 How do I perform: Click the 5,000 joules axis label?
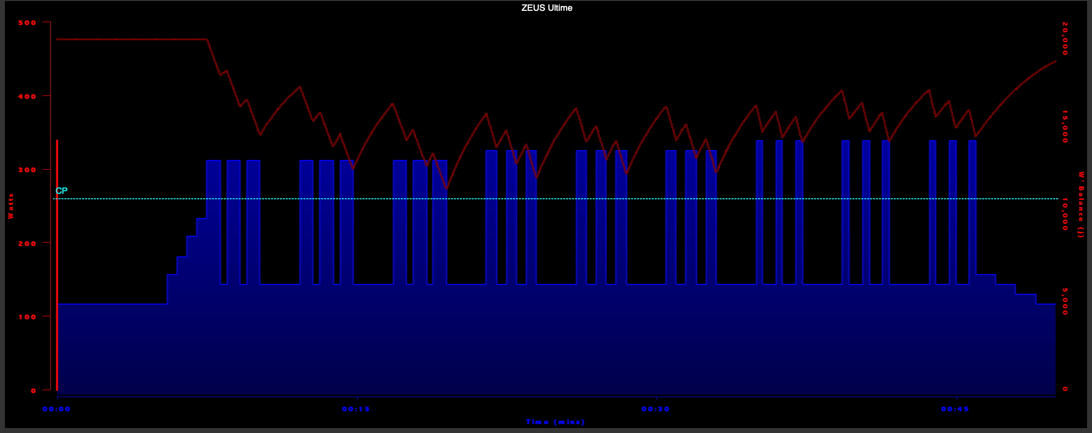(x=1065, y=302)
